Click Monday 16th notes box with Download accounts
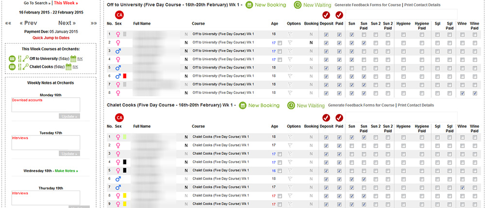This screenshot has height=208, width=486. [x=46, y=105]
